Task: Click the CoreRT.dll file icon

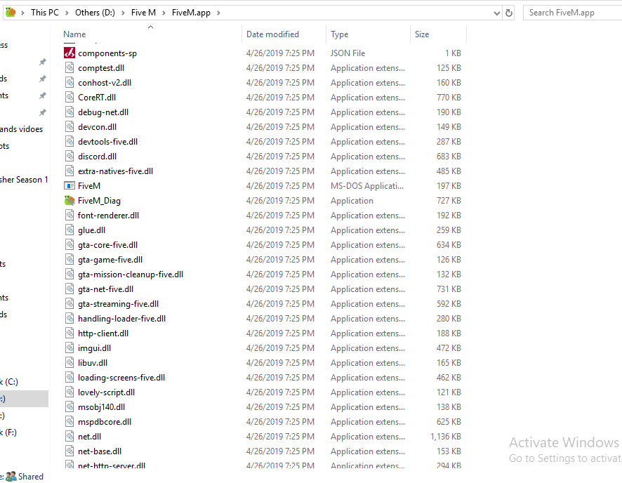Action: (x=70, y=98)
